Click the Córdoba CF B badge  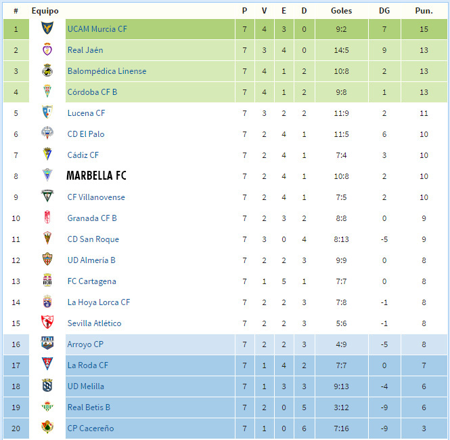pos(47,91)
